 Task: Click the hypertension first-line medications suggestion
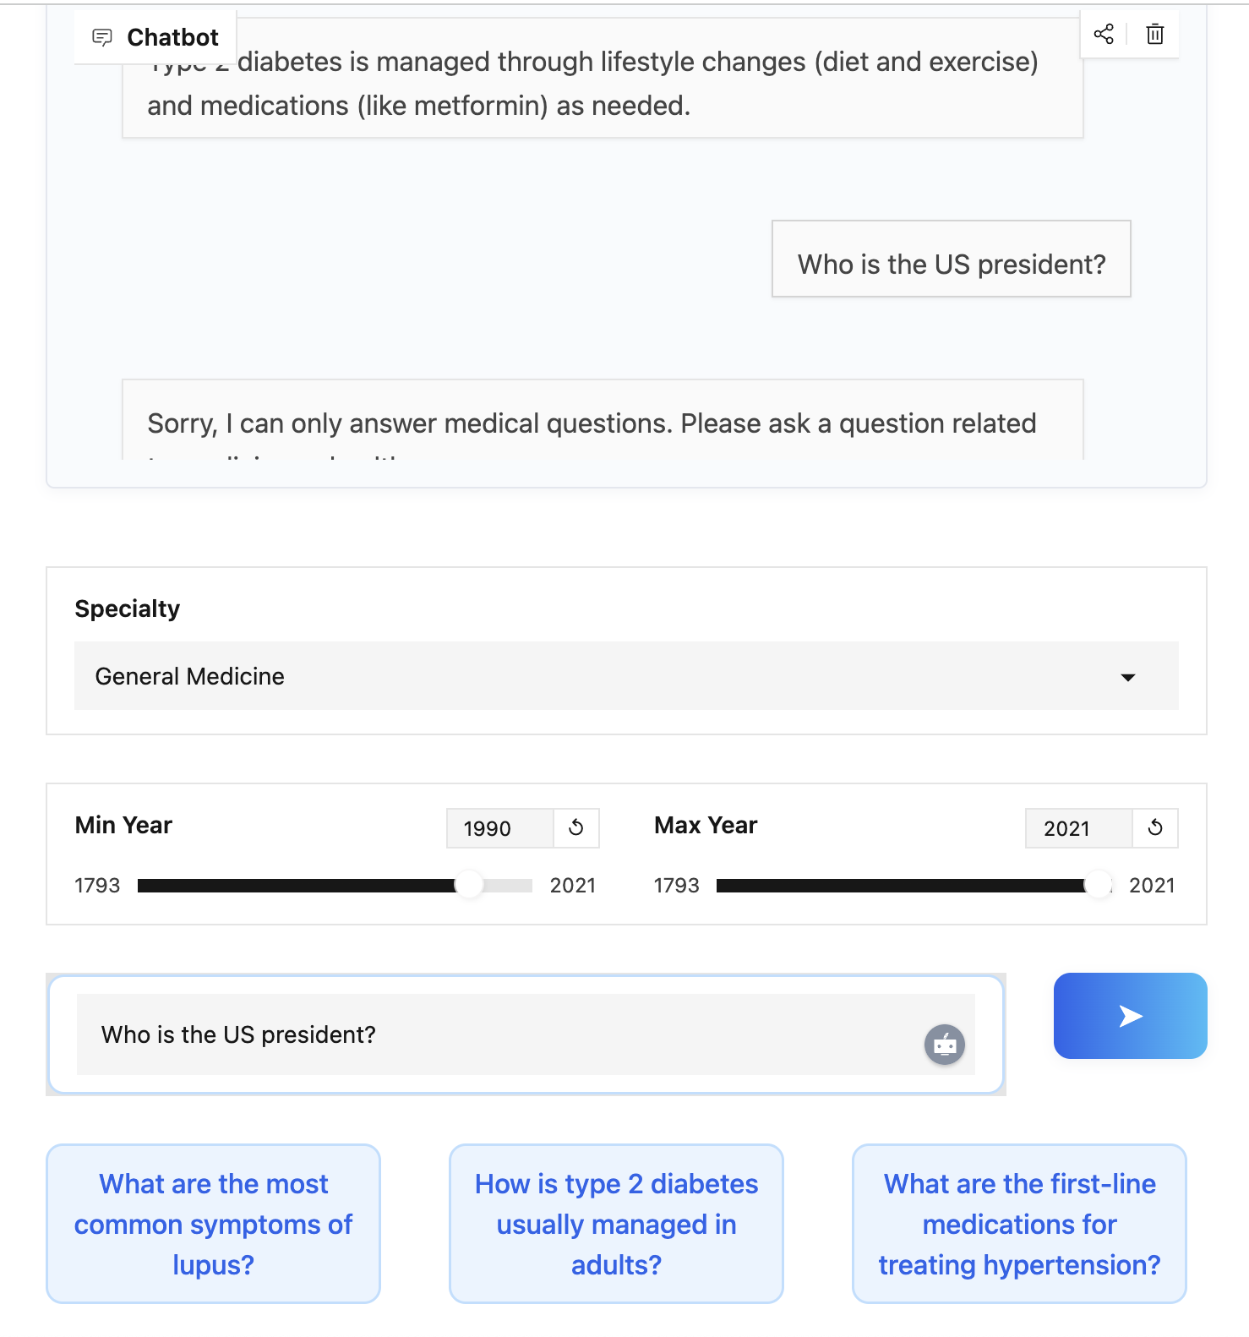click(1018, 1224)
